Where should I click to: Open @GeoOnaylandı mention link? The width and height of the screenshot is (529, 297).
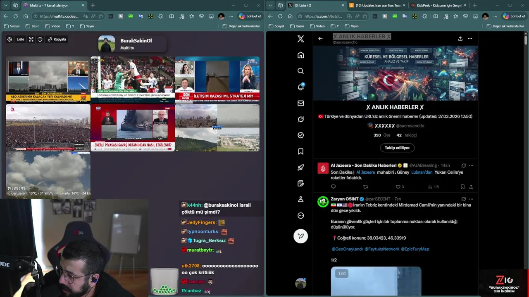click(x=347, y=249)
